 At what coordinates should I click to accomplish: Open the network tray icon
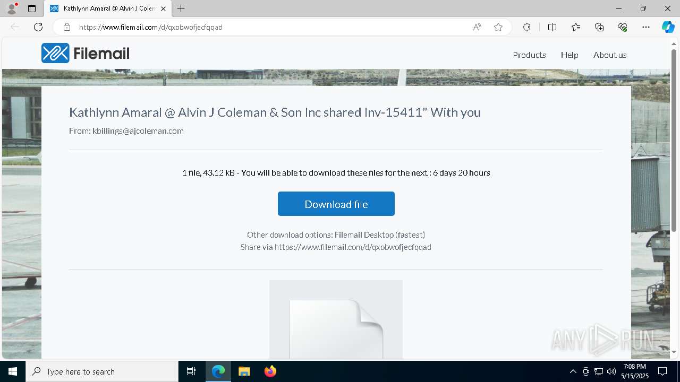[599, 371]
